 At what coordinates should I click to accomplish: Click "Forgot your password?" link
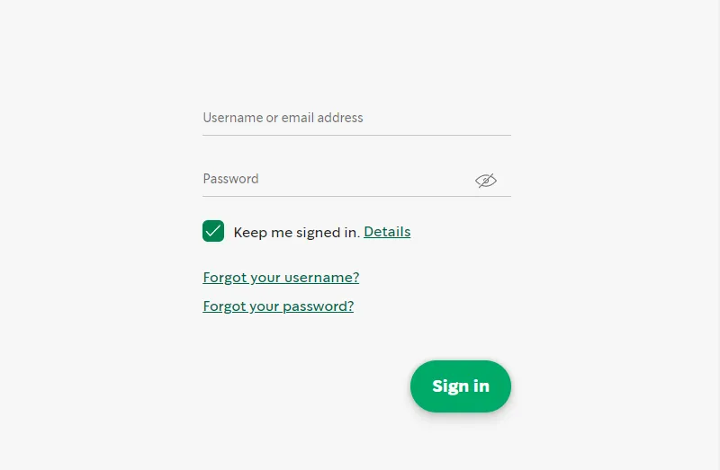click(x=278, y=306)
